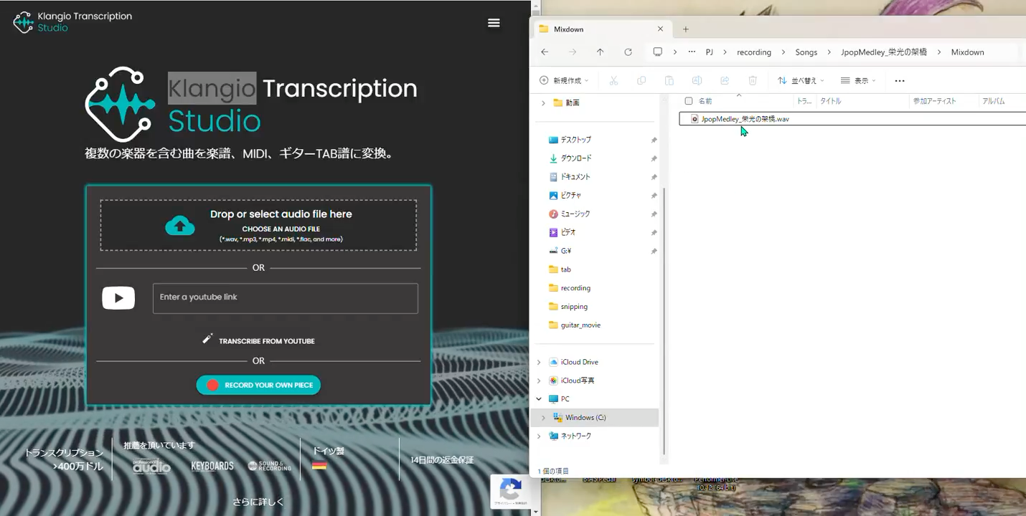Click CHOOSE AN AUDIO FILE
The image size is (1026, 516).
click(281, 229)
